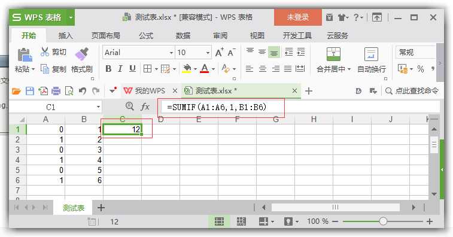This screenshot has height=237, width=453.
Task: Click the currency format icon
Action: point(403,69)
